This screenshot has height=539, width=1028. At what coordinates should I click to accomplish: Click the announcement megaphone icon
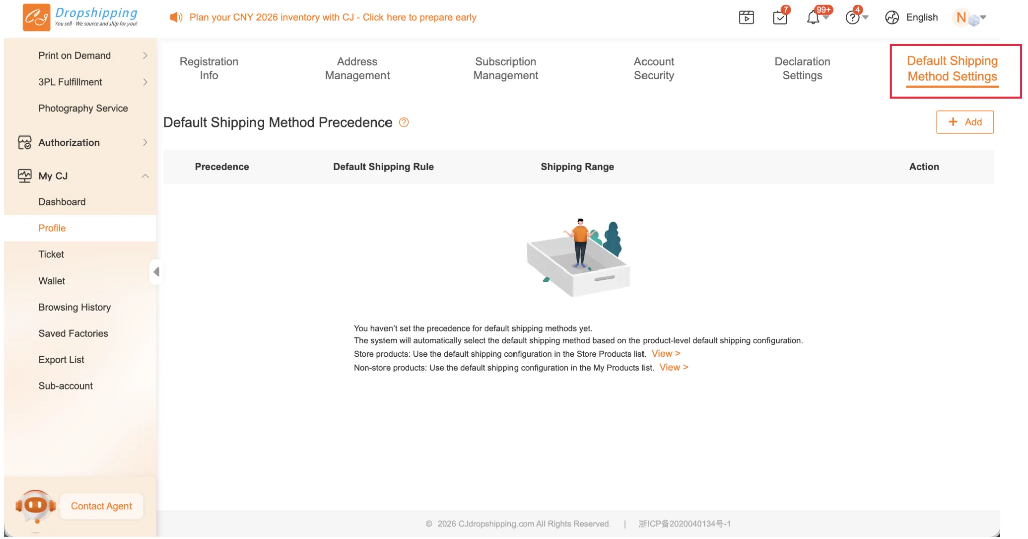176,17
